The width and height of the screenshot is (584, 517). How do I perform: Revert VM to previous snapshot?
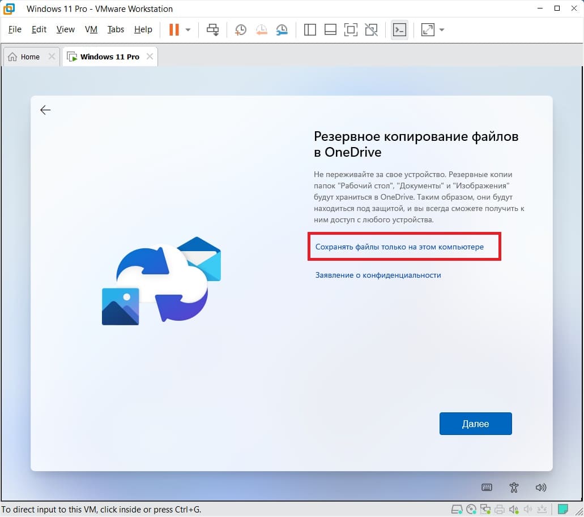pyautogui.click(x=262, y=30)
